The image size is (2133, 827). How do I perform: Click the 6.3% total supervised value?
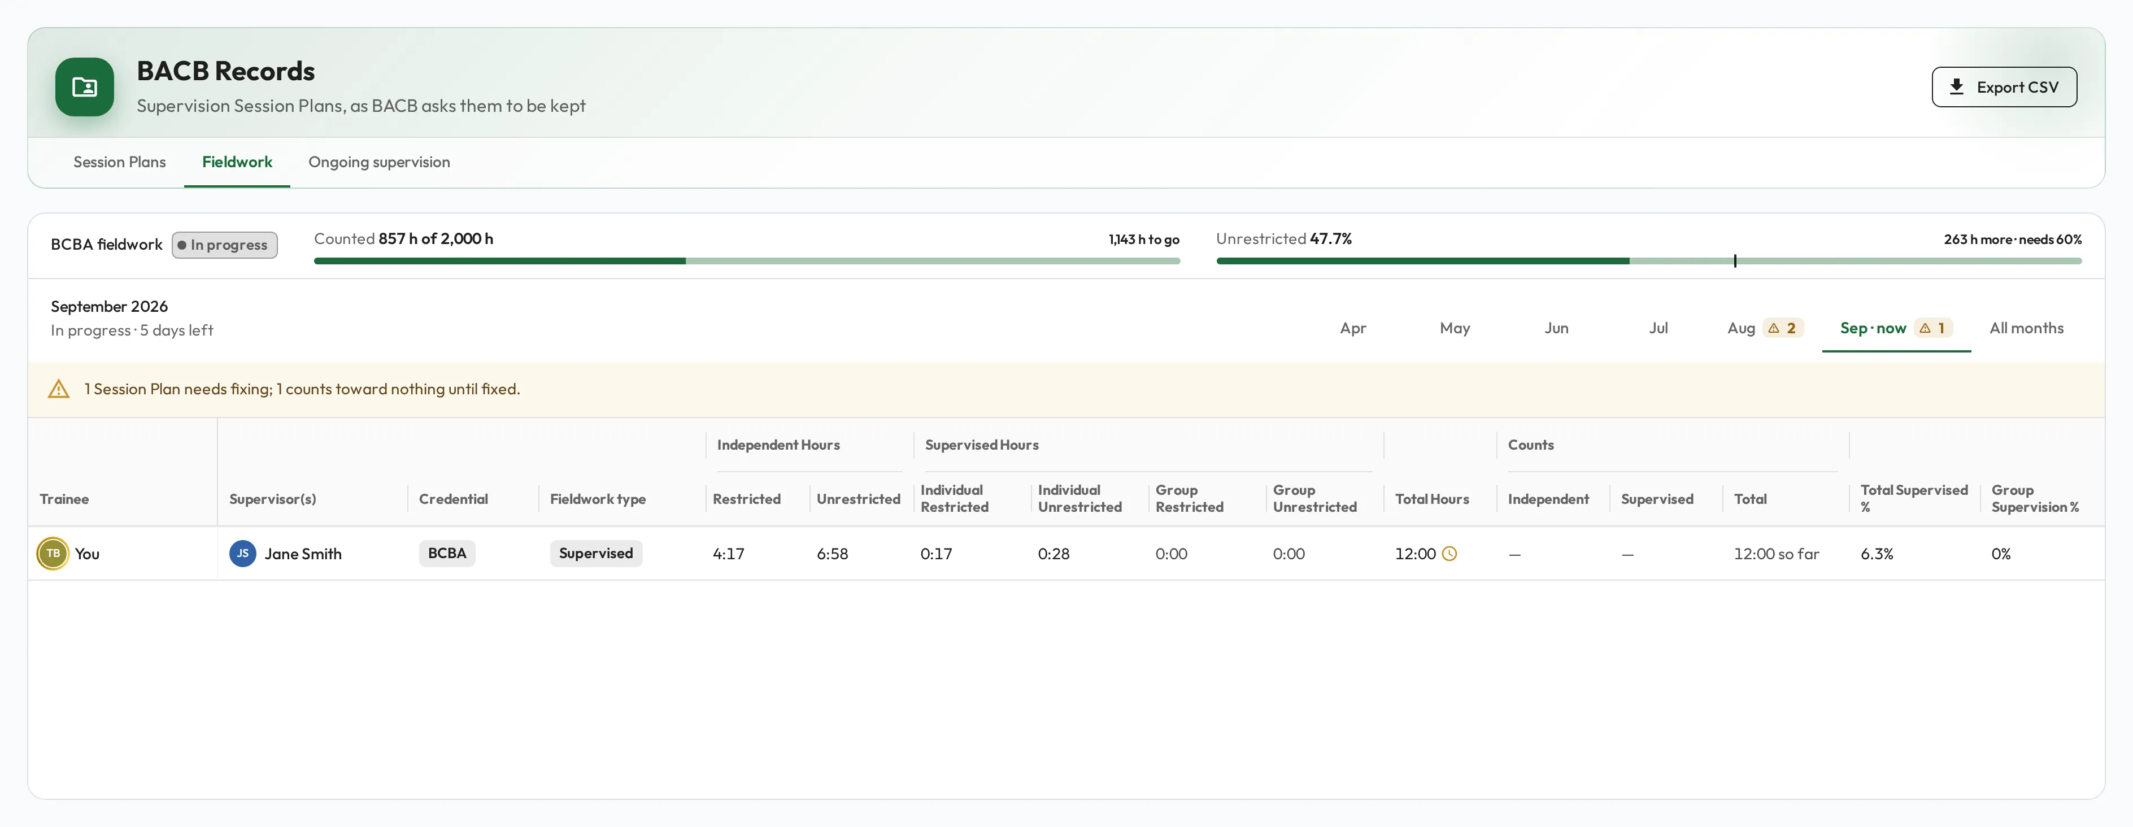click(1877, 554)
